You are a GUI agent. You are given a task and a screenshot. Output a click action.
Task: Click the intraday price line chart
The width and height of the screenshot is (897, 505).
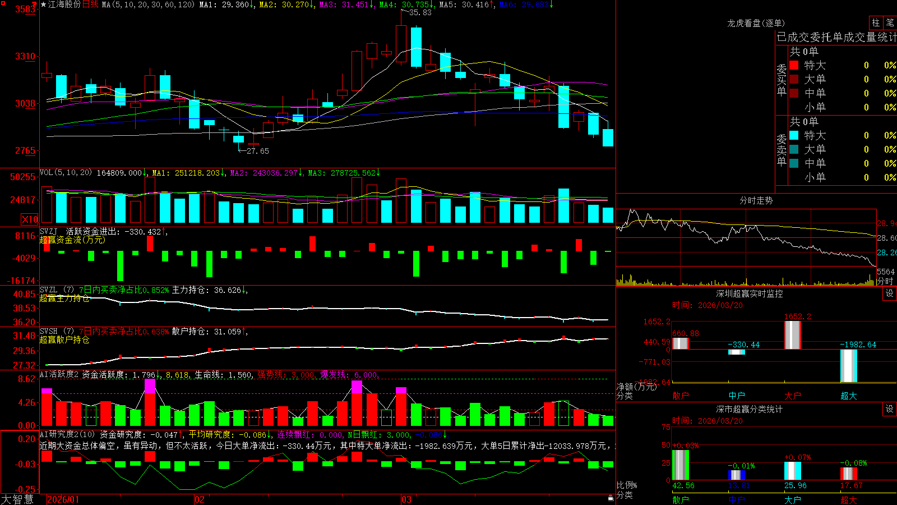[x=746, y=238]
